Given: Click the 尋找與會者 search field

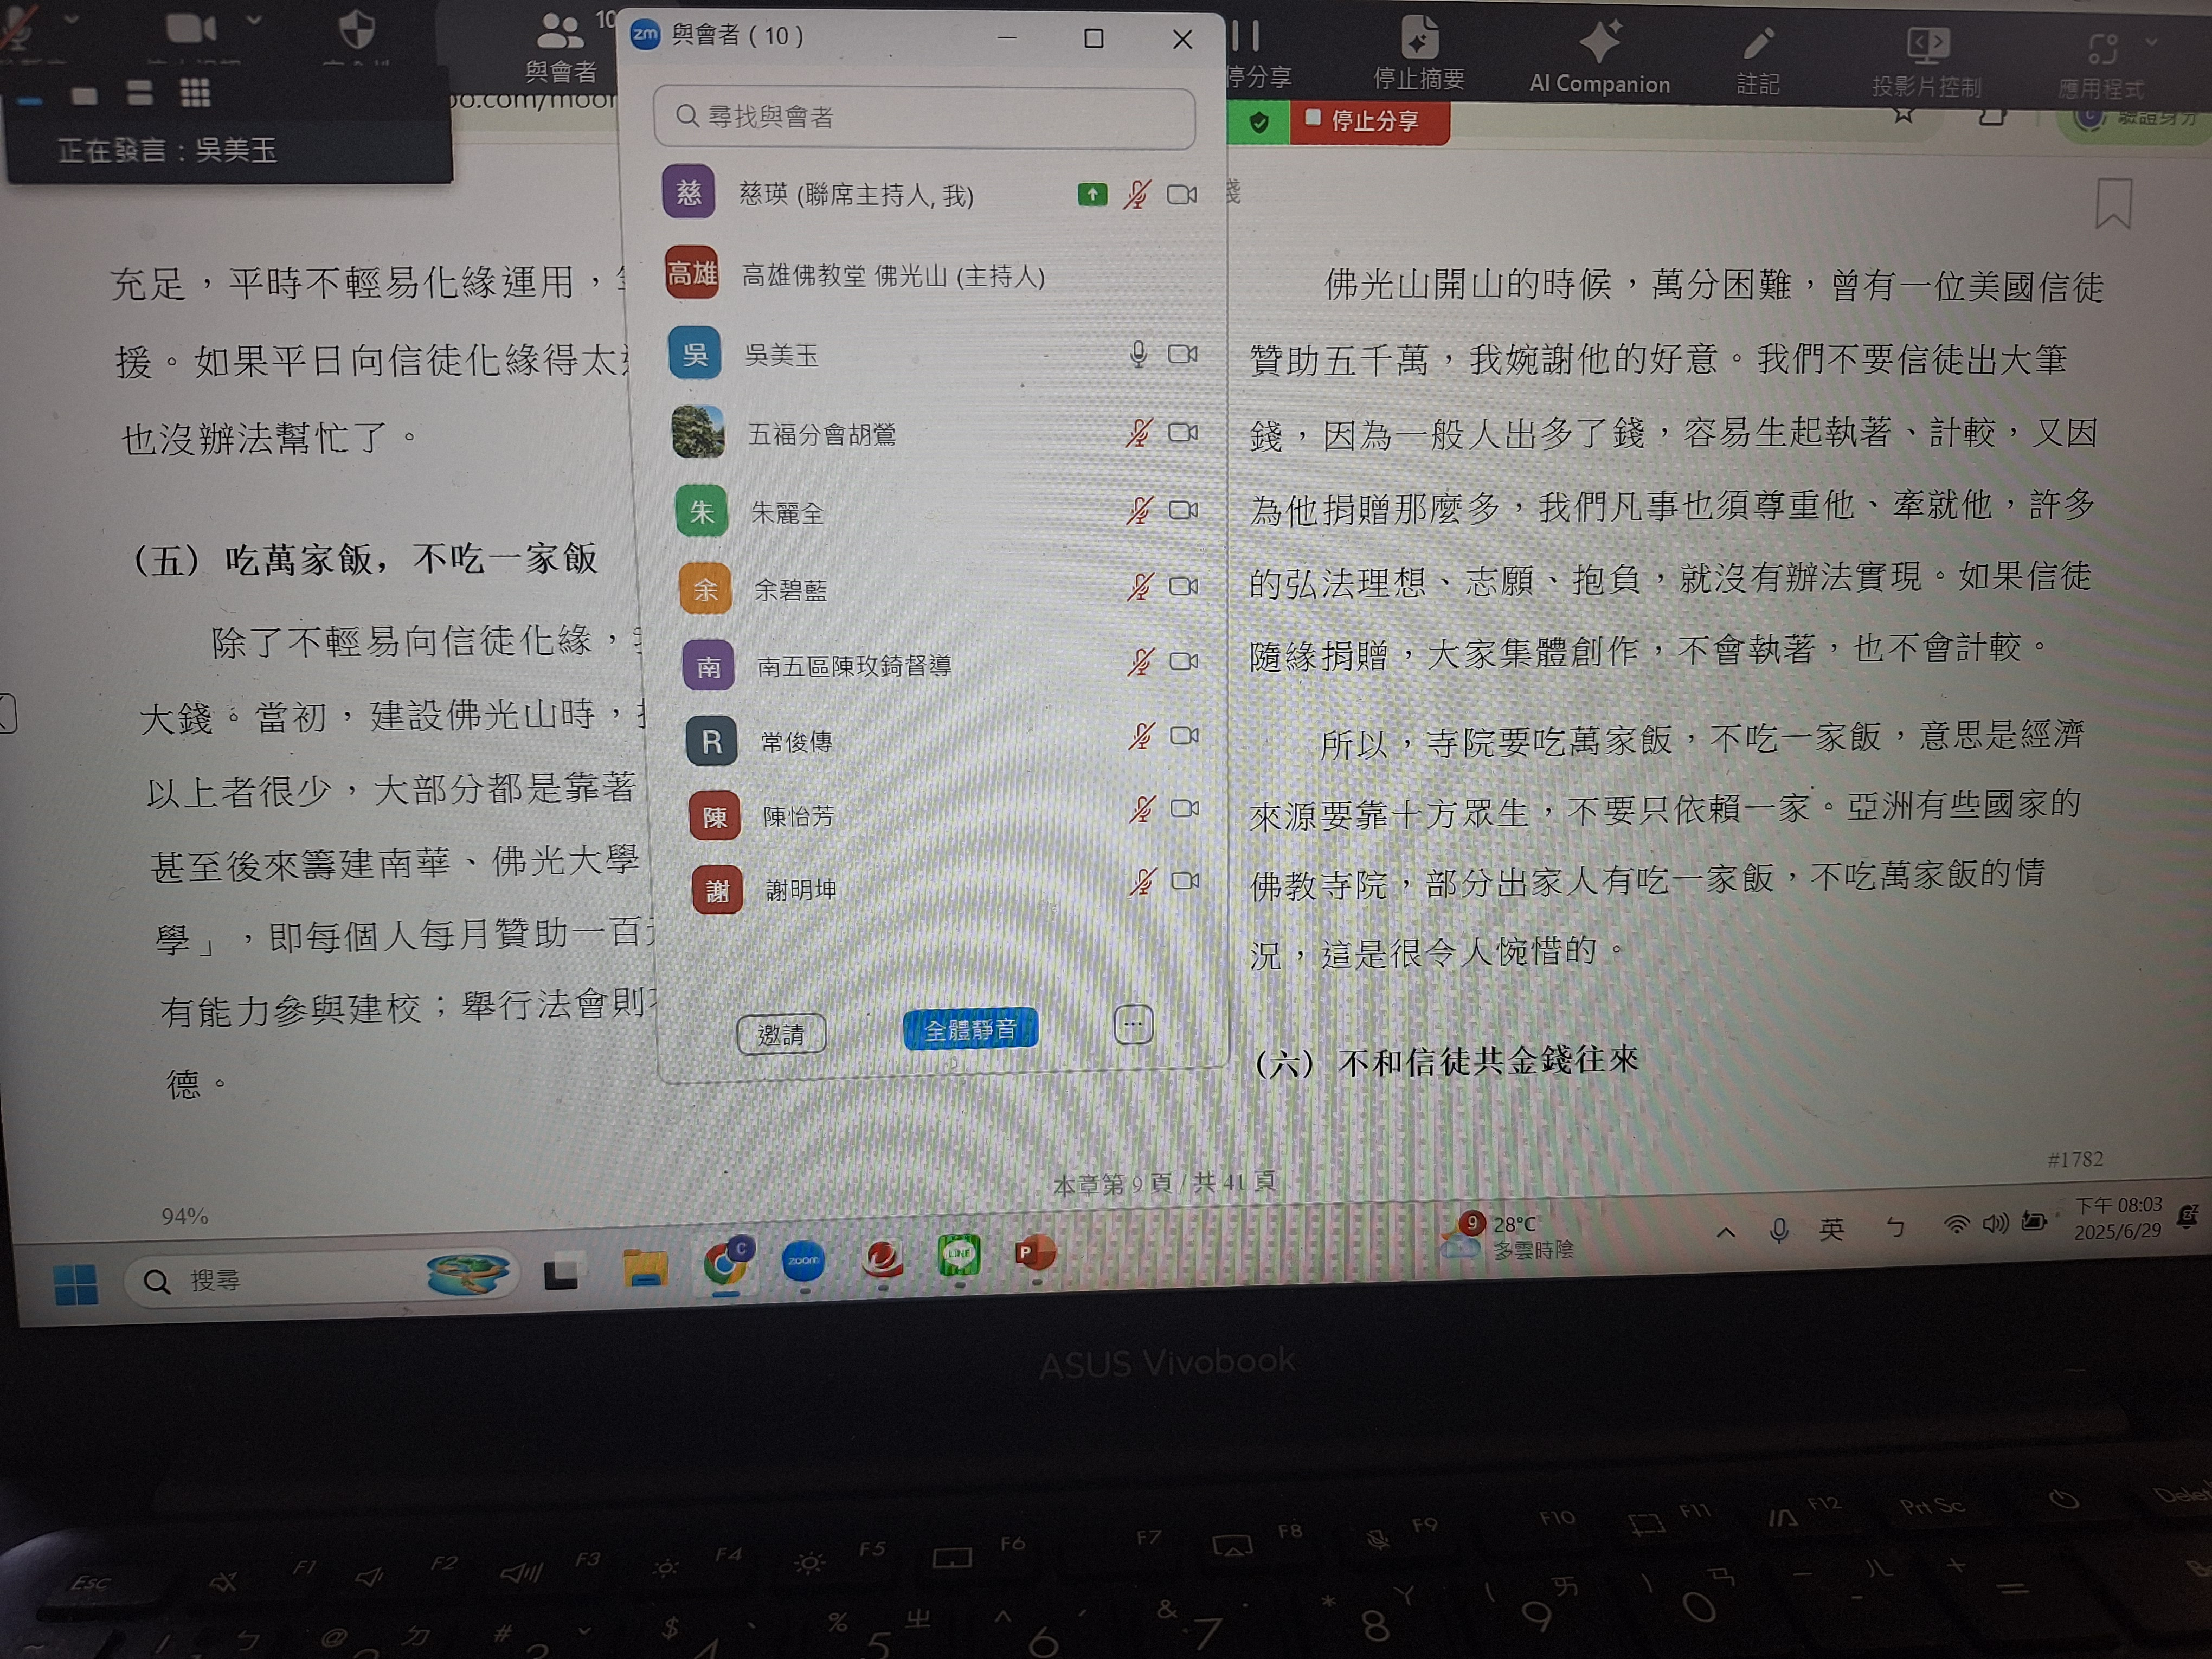Looking at the screenshot, I should 924,117.
